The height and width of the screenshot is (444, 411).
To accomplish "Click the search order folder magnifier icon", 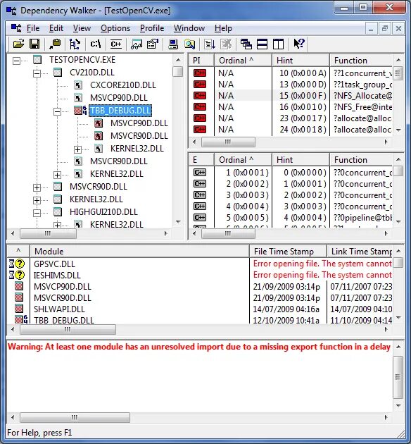I will 189,44.
